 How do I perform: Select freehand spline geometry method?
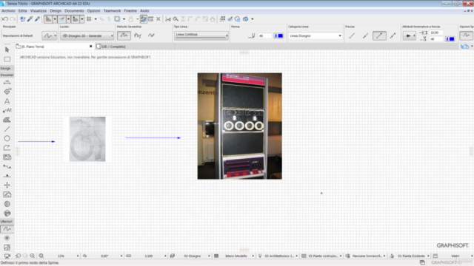(x=151, y=35)
